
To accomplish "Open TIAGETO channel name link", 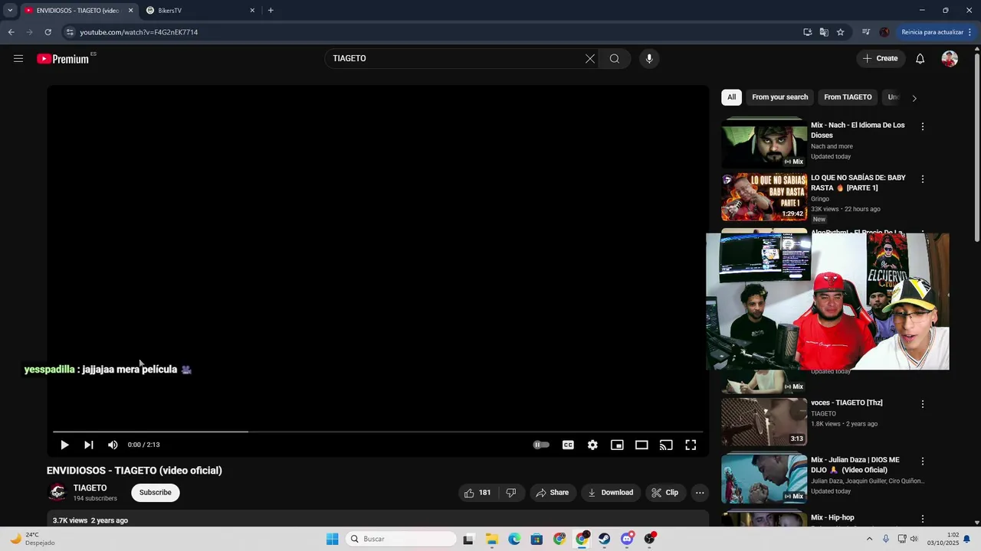I will 90,488.
